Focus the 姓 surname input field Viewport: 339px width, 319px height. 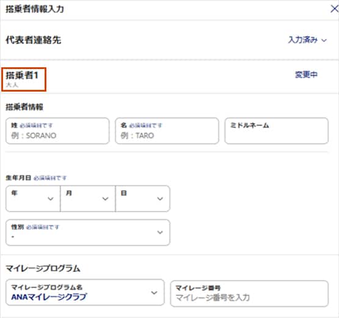57,131
